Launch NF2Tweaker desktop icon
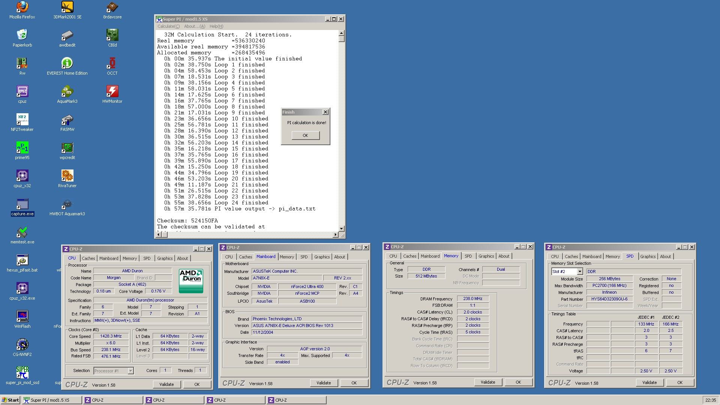Viewport: 720px width, 405px height. click(x=22, y=123)
